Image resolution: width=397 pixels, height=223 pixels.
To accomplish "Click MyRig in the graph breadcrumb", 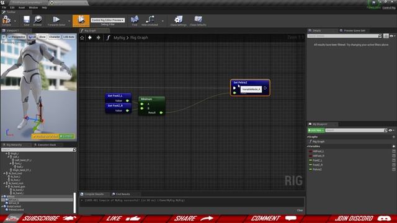I will coord(119,38).
